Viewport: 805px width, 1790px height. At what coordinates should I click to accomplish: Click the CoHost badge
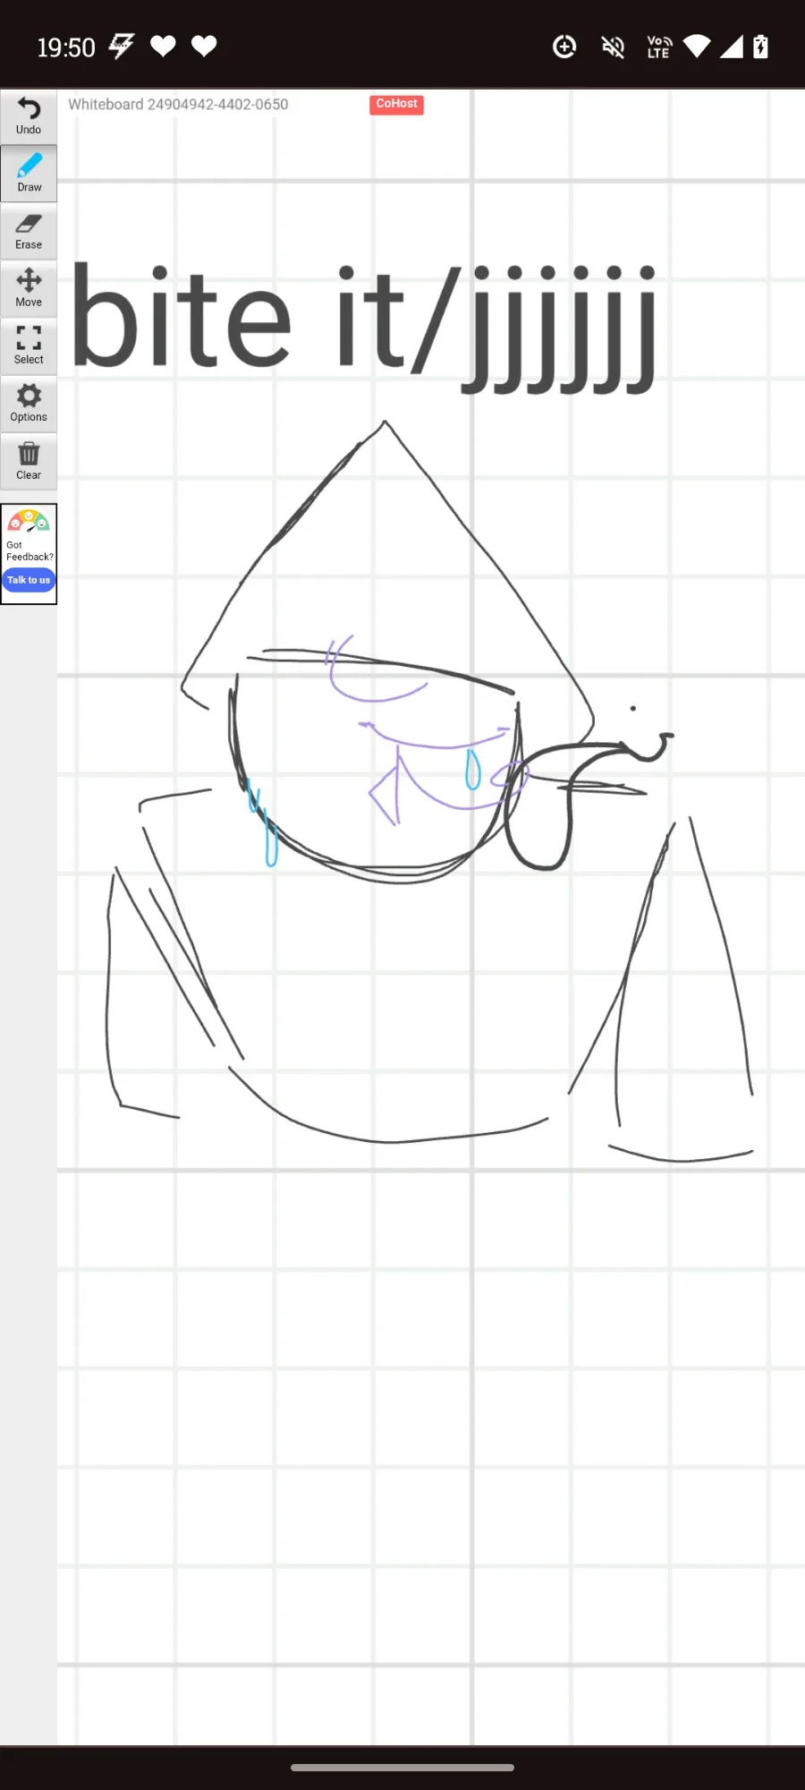tap(396, 104)
